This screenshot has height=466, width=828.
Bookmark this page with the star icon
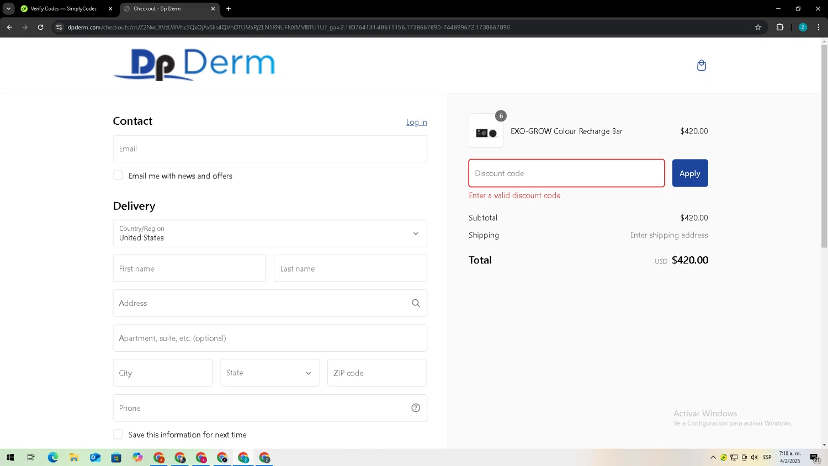point(758,27)
